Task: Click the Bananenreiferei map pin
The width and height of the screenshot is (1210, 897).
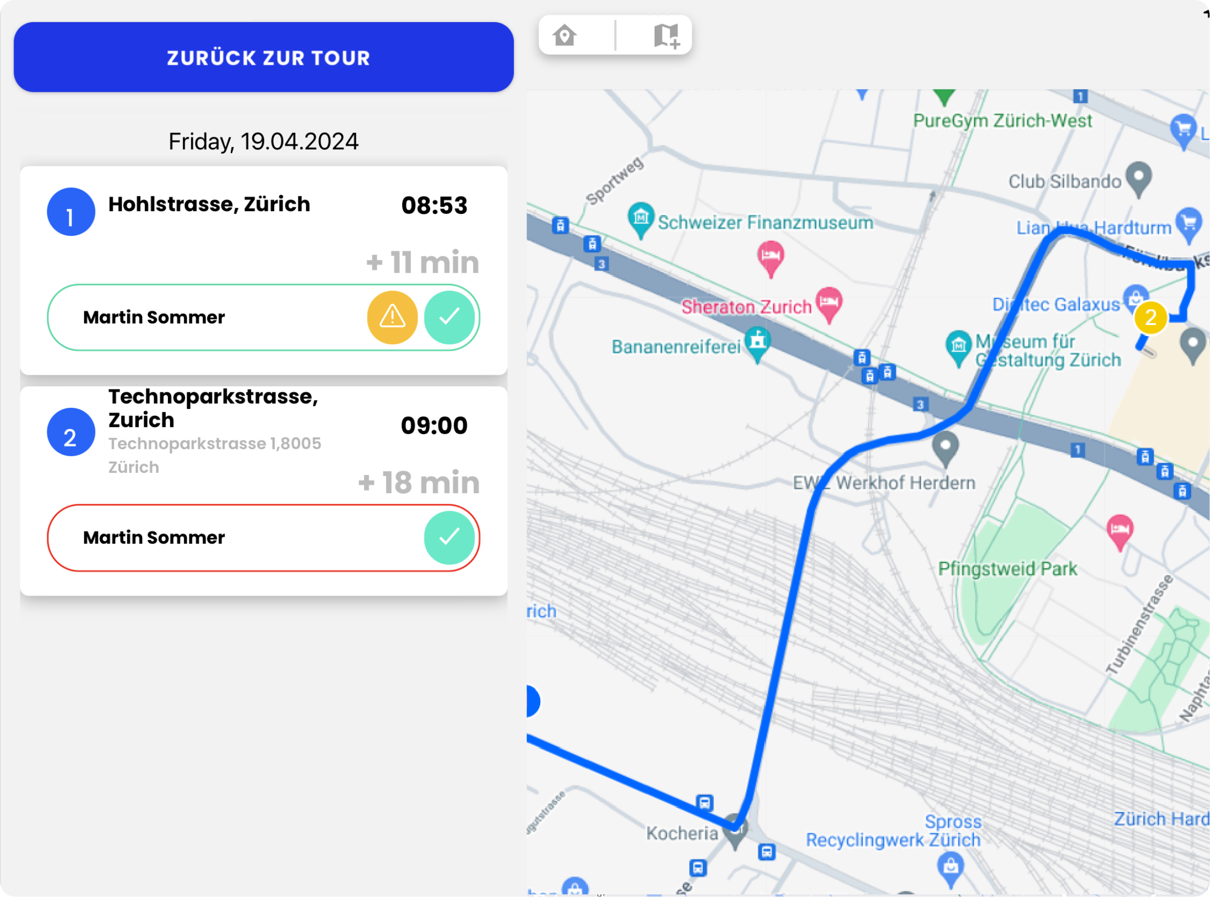Action: [757, 342]
